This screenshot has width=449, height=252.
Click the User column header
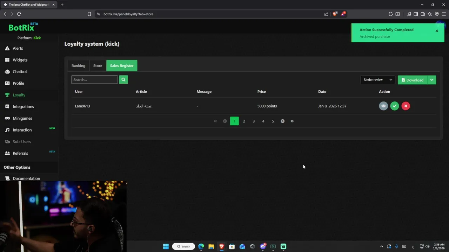click(x=79, y=92)
